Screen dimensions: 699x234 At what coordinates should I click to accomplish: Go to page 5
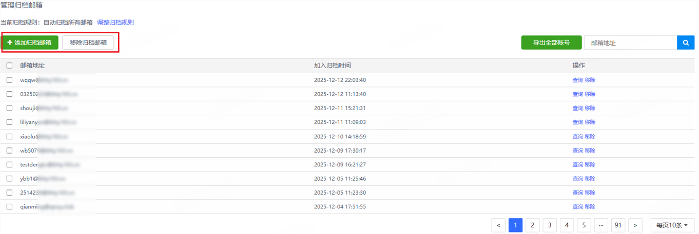tap(584, 225)
